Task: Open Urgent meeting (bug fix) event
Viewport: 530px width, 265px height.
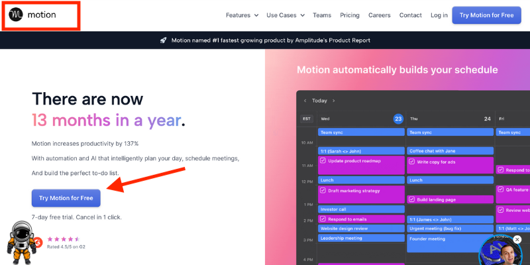Action: pos(450,229)
